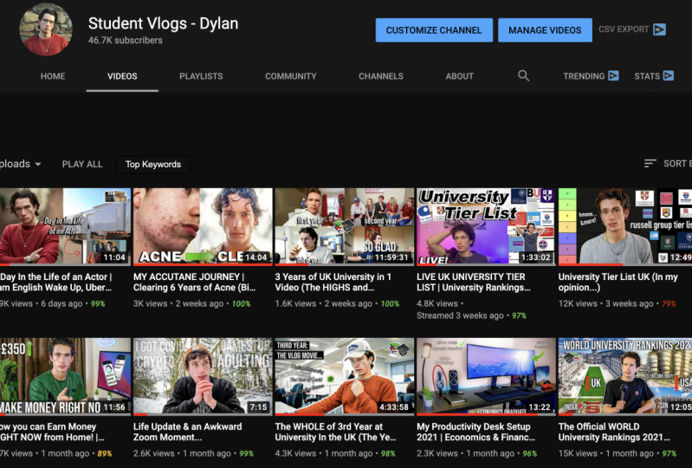The width and height of the screenshot is (692, 468).
Task: Switch to the Playlists tab
Action: [x=201, y=76]
